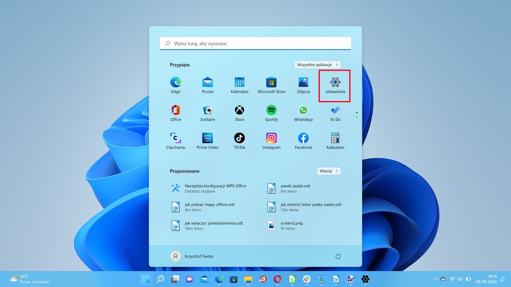
Task: Launch TikTok
Action: [x=239, y=141]
